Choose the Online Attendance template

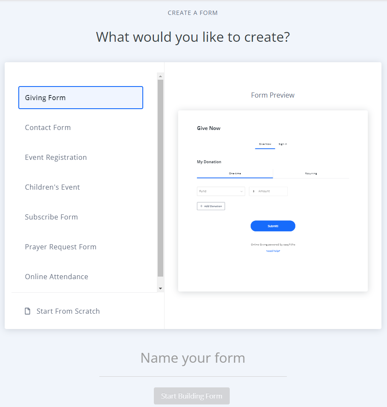(56, 277)
